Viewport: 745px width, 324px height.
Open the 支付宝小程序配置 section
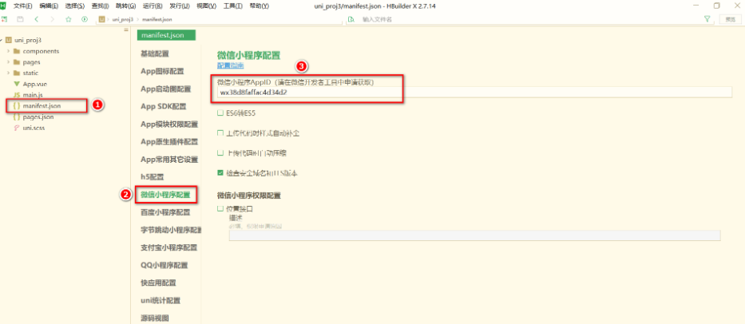click(x=168, y=247)
